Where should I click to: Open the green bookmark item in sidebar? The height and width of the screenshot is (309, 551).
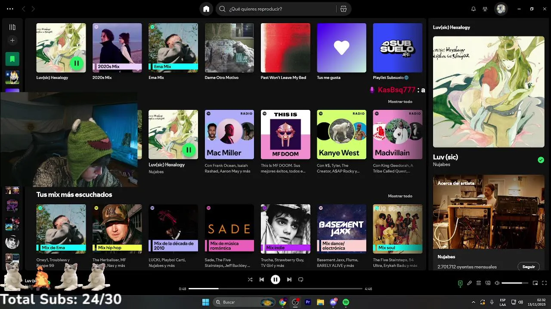pos(12,59)
